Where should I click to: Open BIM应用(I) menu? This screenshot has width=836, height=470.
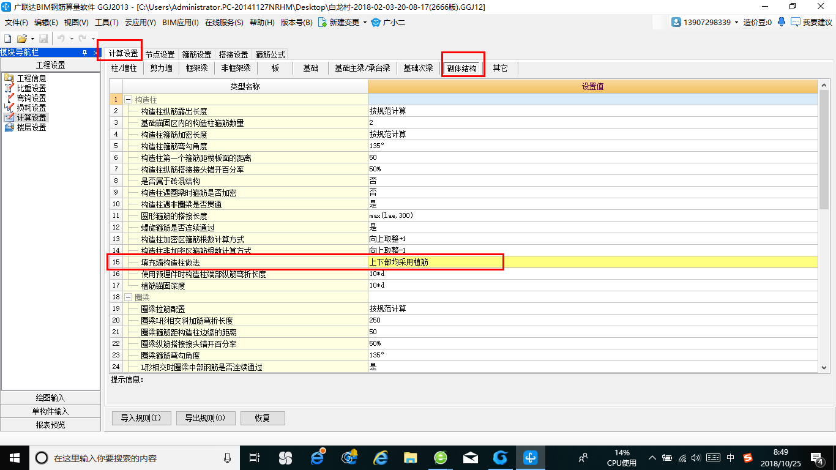coord(181,22)
